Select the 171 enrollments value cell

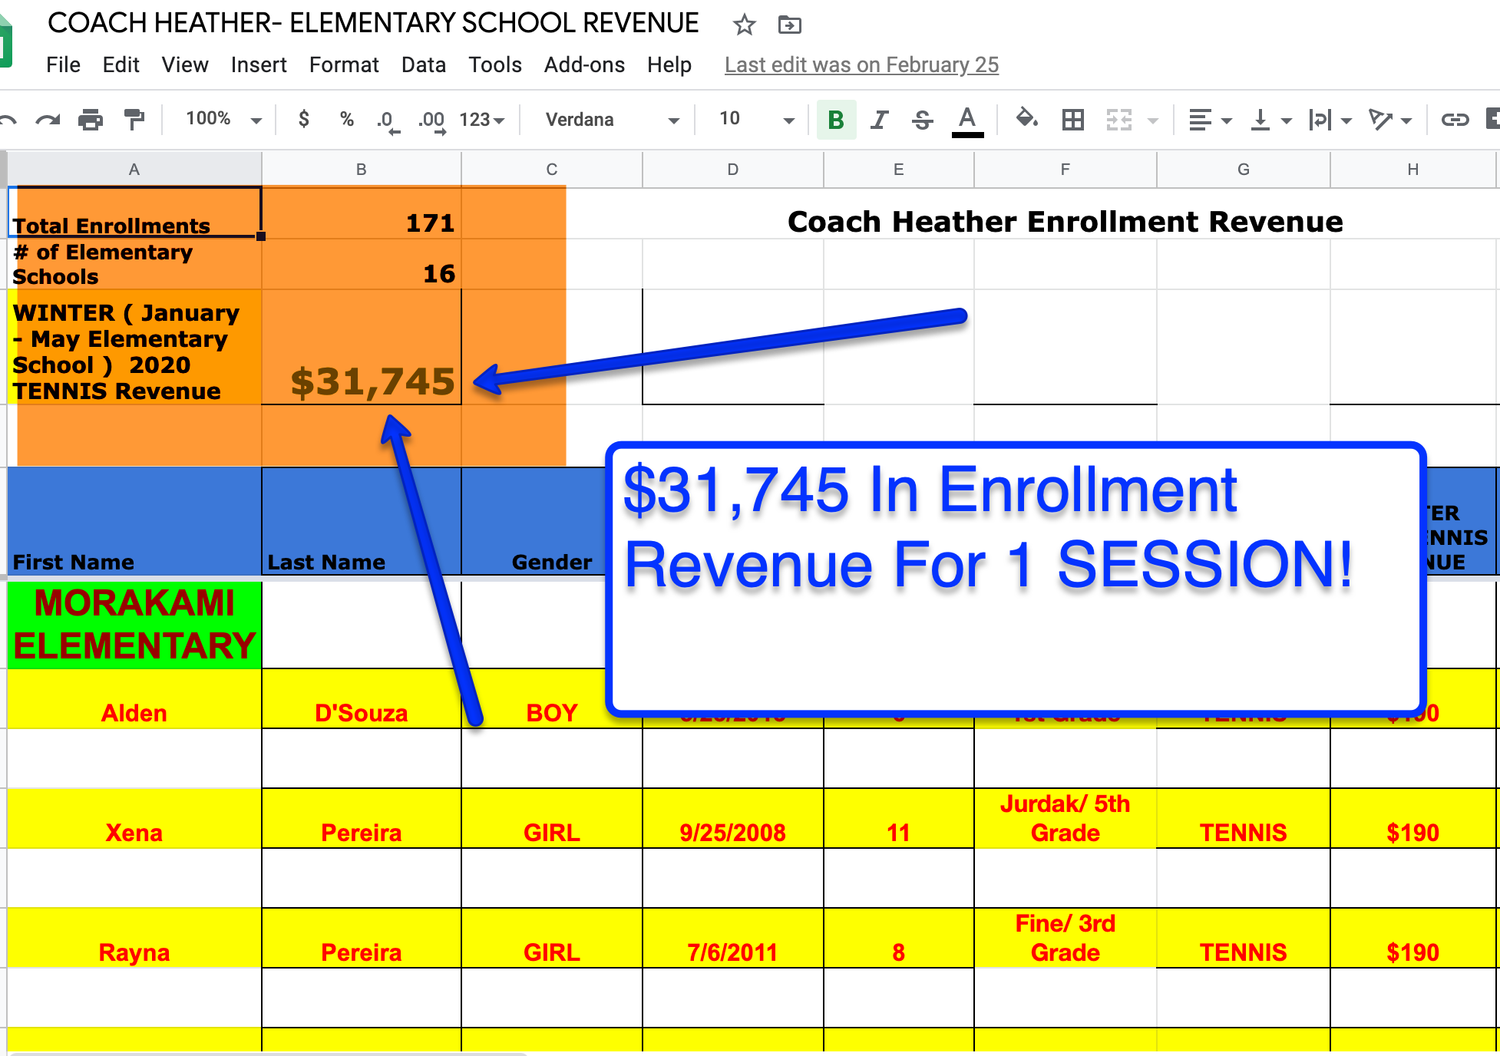coord(361,213)
